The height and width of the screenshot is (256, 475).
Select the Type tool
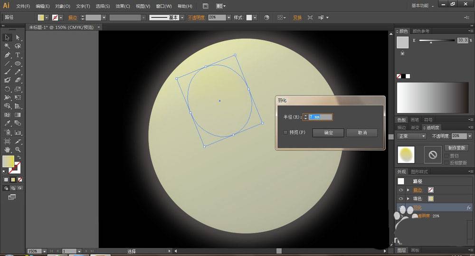pos(18,55)
